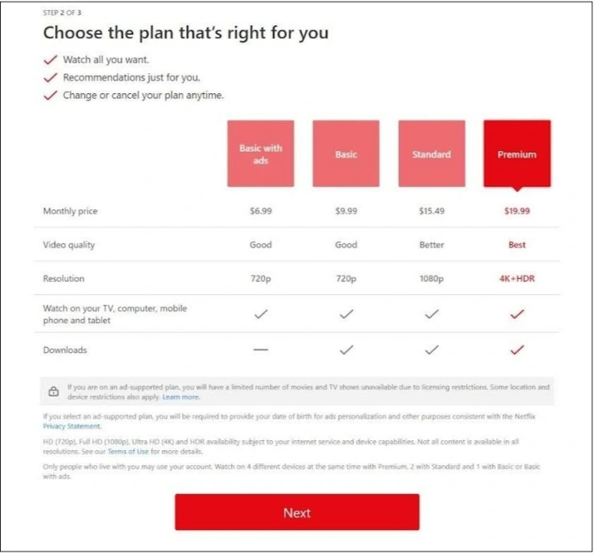Click the Premium 4K+HDR resolution value
The width and height of the screenshot is (594, 554).
(x=517, y=279)
